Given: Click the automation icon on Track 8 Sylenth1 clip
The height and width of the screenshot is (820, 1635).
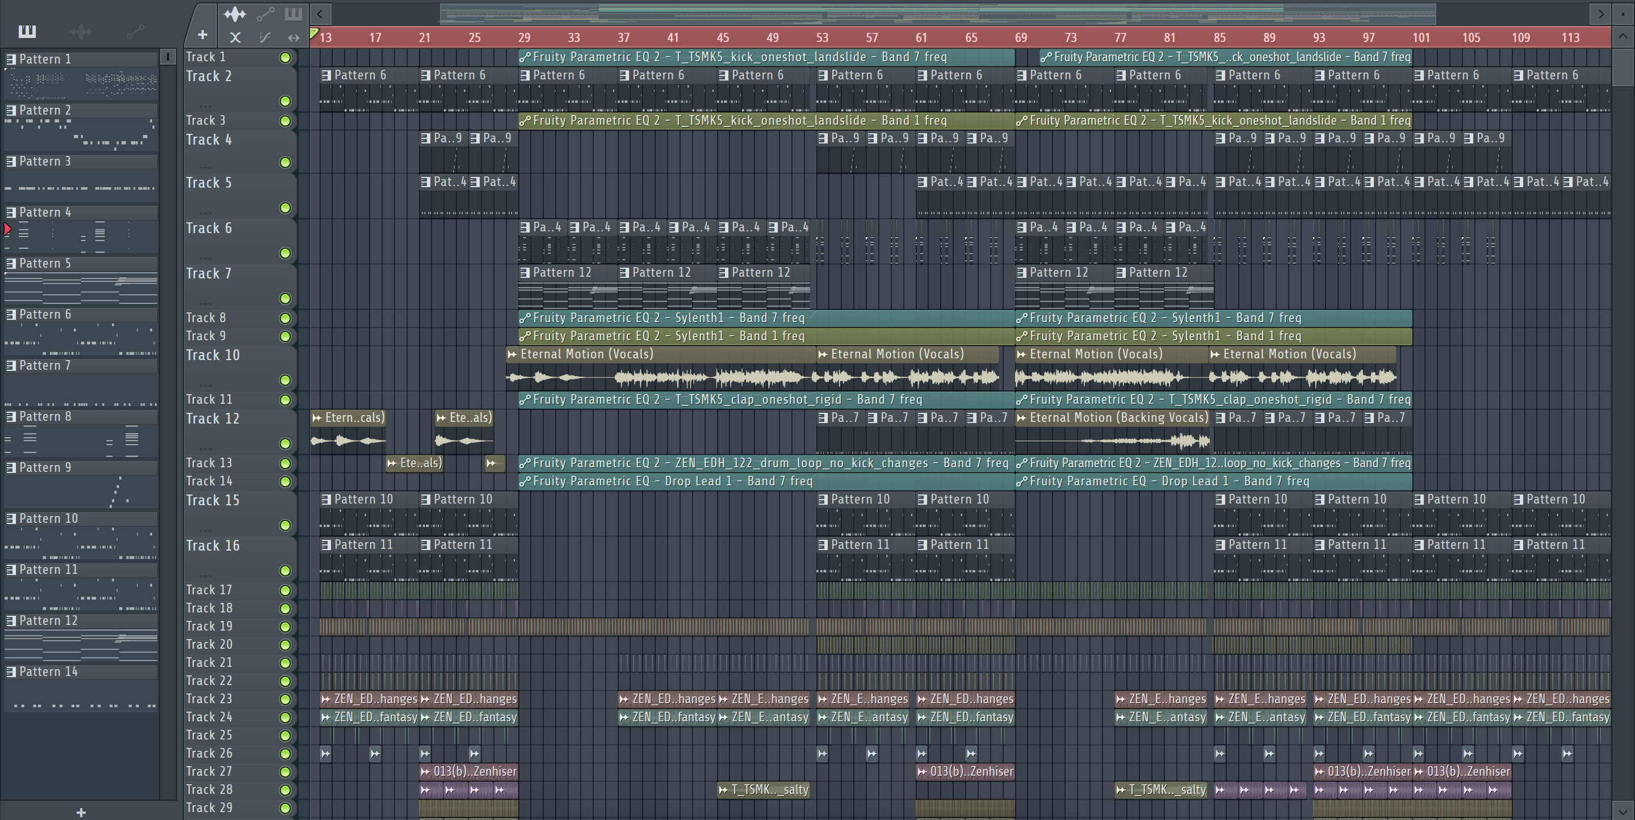Looking at the screenshot, I should coord(525,318).
